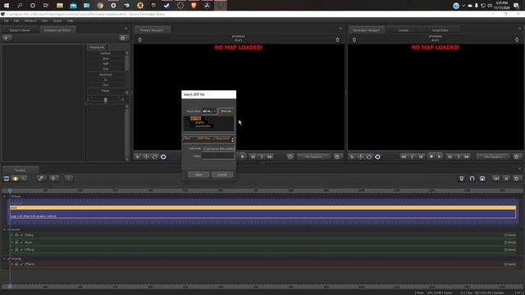Click the add animation set plus button
This screenshot has width=525, height=295.
(x=7, y=38)
